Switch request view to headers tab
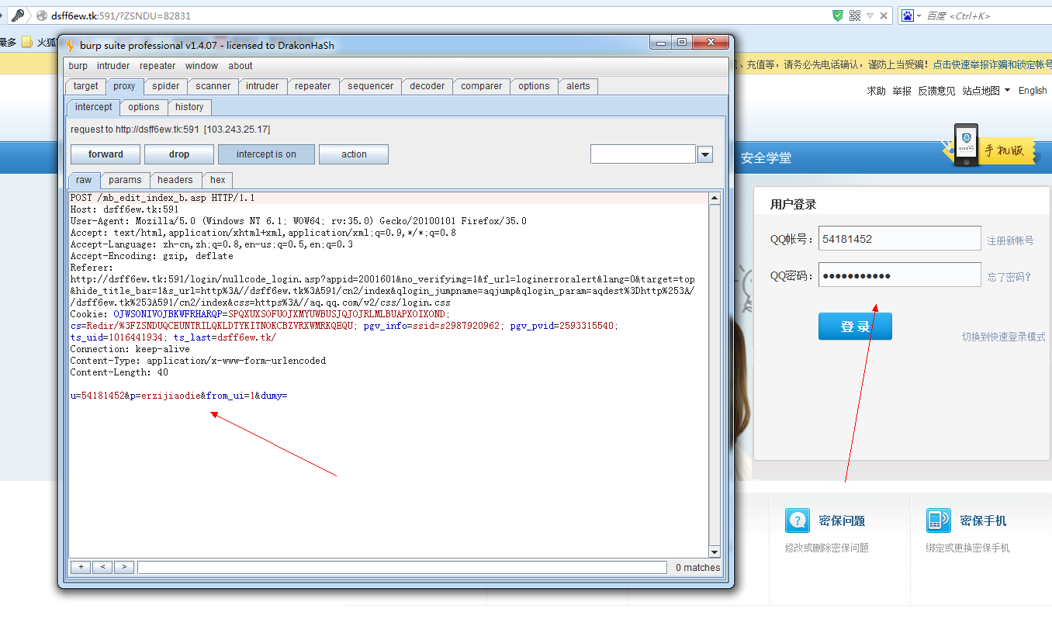 point(175,180)
